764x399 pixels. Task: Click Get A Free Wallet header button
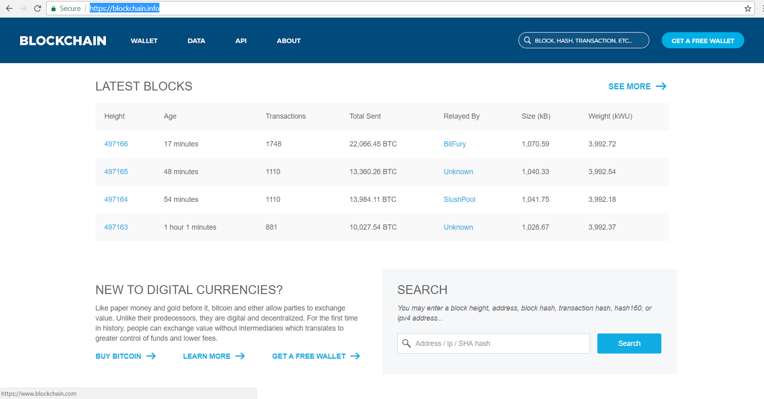pyautogui.click(x=703, y=41)
